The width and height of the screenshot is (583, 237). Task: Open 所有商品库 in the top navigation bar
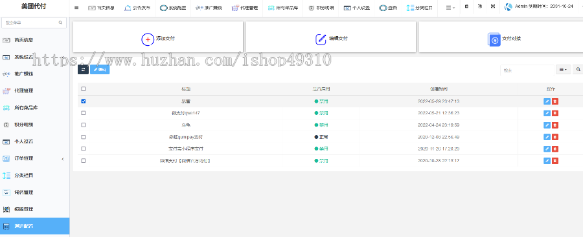tap(283, 7)
